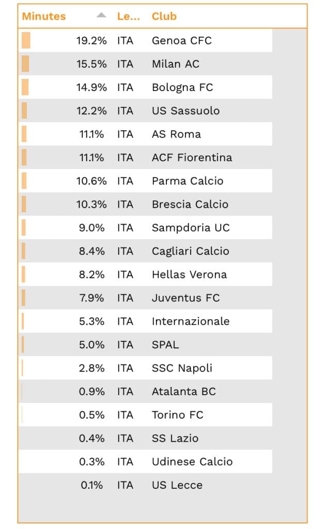Screen dimensions: 325x529
Task: Click the truncated 'Le...' column header
Action: tap(128, 17)
